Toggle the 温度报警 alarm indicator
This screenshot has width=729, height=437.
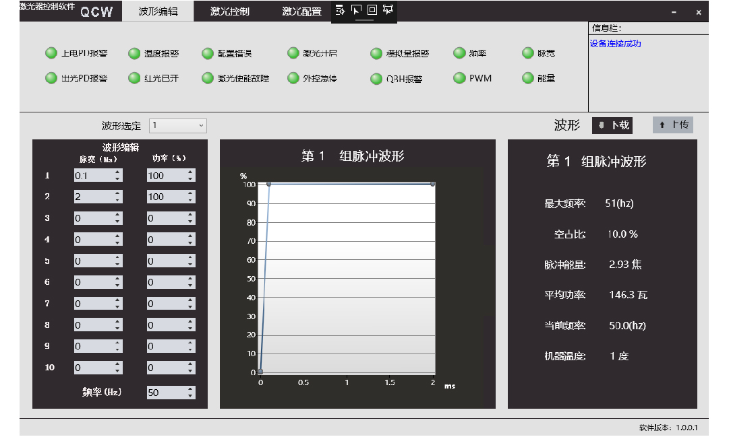click(134, 53)
